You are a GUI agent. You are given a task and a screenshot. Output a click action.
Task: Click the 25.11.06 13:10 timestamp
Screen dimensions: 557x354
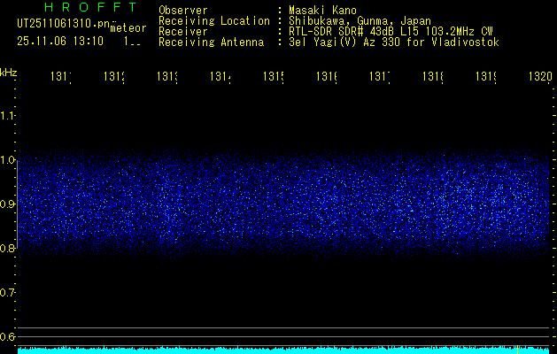click(60, 41)
